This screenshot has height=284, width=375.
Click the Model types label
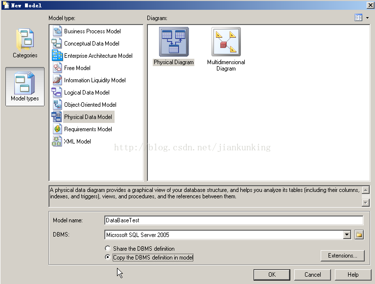pos(25,98)
